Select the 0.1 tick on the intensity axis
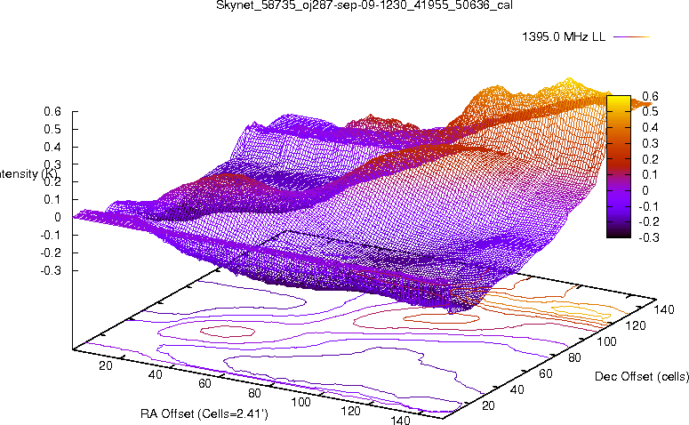The image size is (689, 425). click(52, 199)
